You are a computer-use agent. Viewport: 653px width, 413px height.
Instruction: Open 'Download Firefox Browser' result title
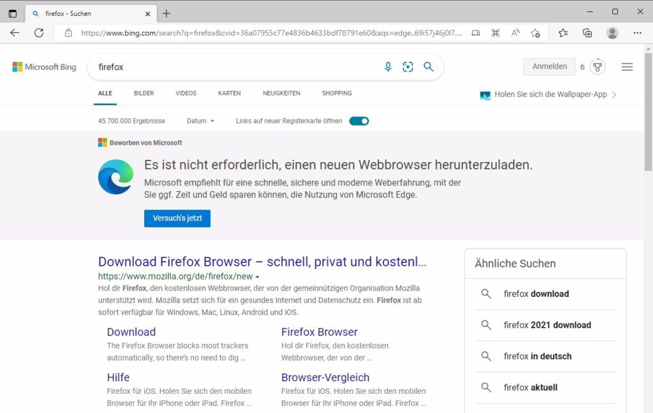(x=262, y=261)
